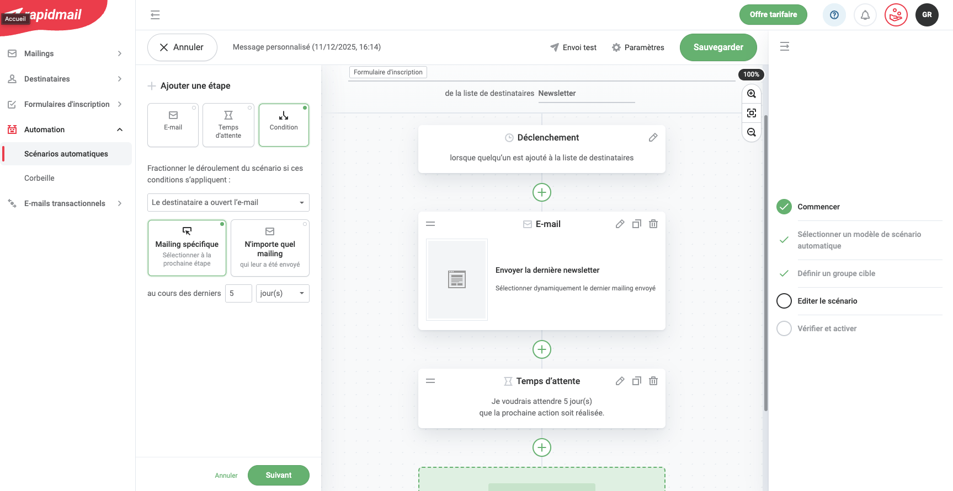Open the jour(s) time unit dropdown
Viewport: 953px width, 491px height.
282,293
